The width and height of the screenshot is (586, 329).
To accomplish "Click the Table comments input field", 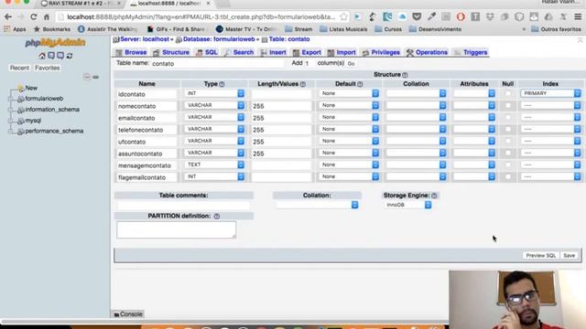I will [x=183, y=205].
